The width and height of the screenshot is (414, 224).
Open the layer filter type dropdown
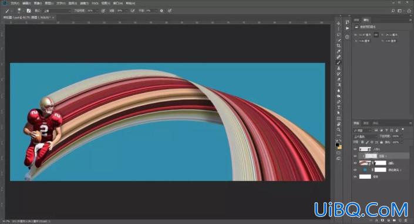pyautogui.click(x=362, y=131)
